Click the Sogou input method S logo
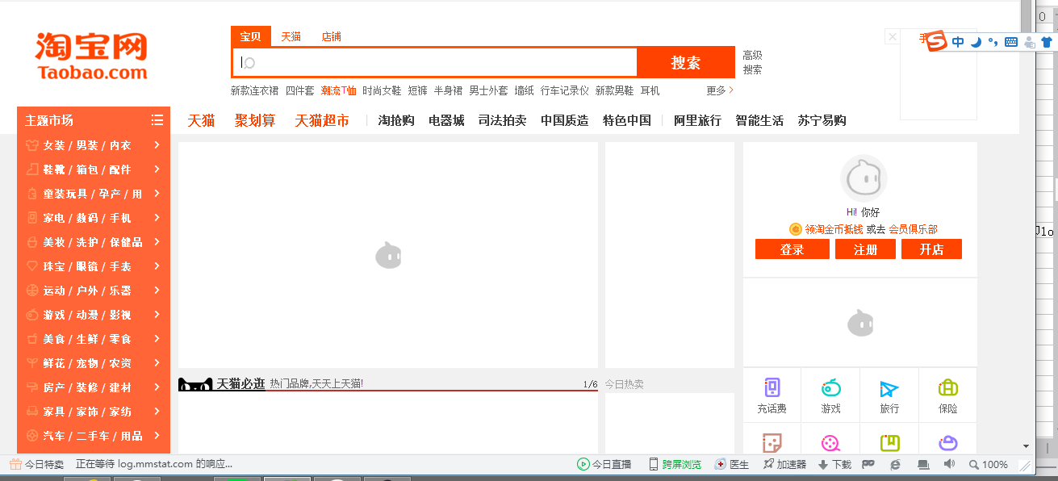This screenshot has height=481, width=1058. [936, 41]
